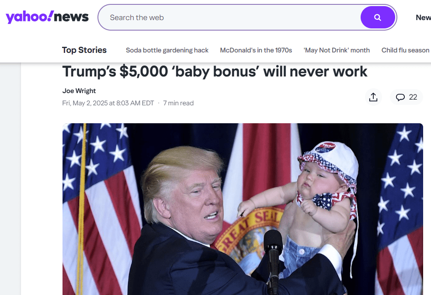Select the Top Stories heading

point(84,50)
